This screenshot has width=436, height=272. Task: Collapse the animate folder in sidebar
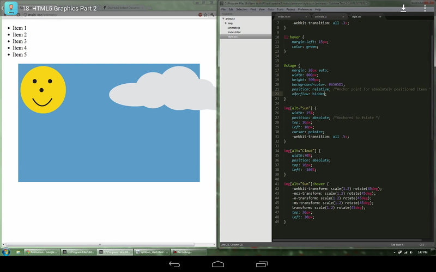point(223,18)
